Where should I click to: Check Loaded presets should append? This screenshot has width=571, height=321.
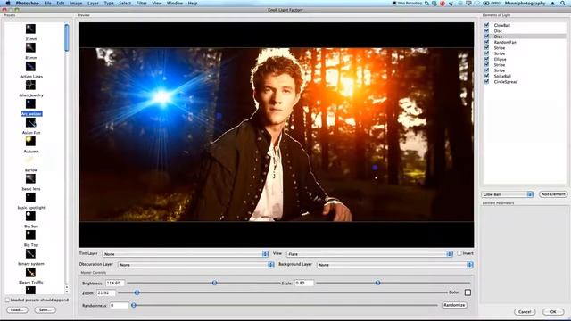7,300
